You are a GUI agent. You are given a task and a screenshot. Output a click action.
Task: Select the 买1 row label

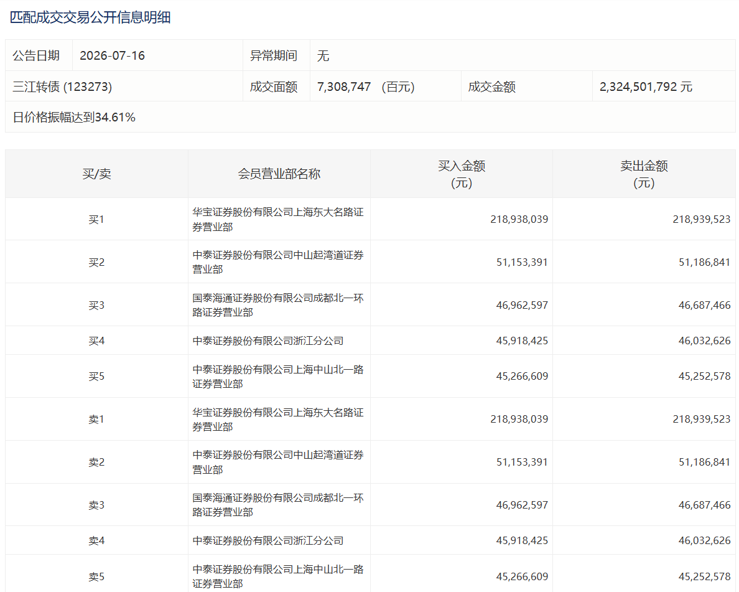[x=96, y=219]
